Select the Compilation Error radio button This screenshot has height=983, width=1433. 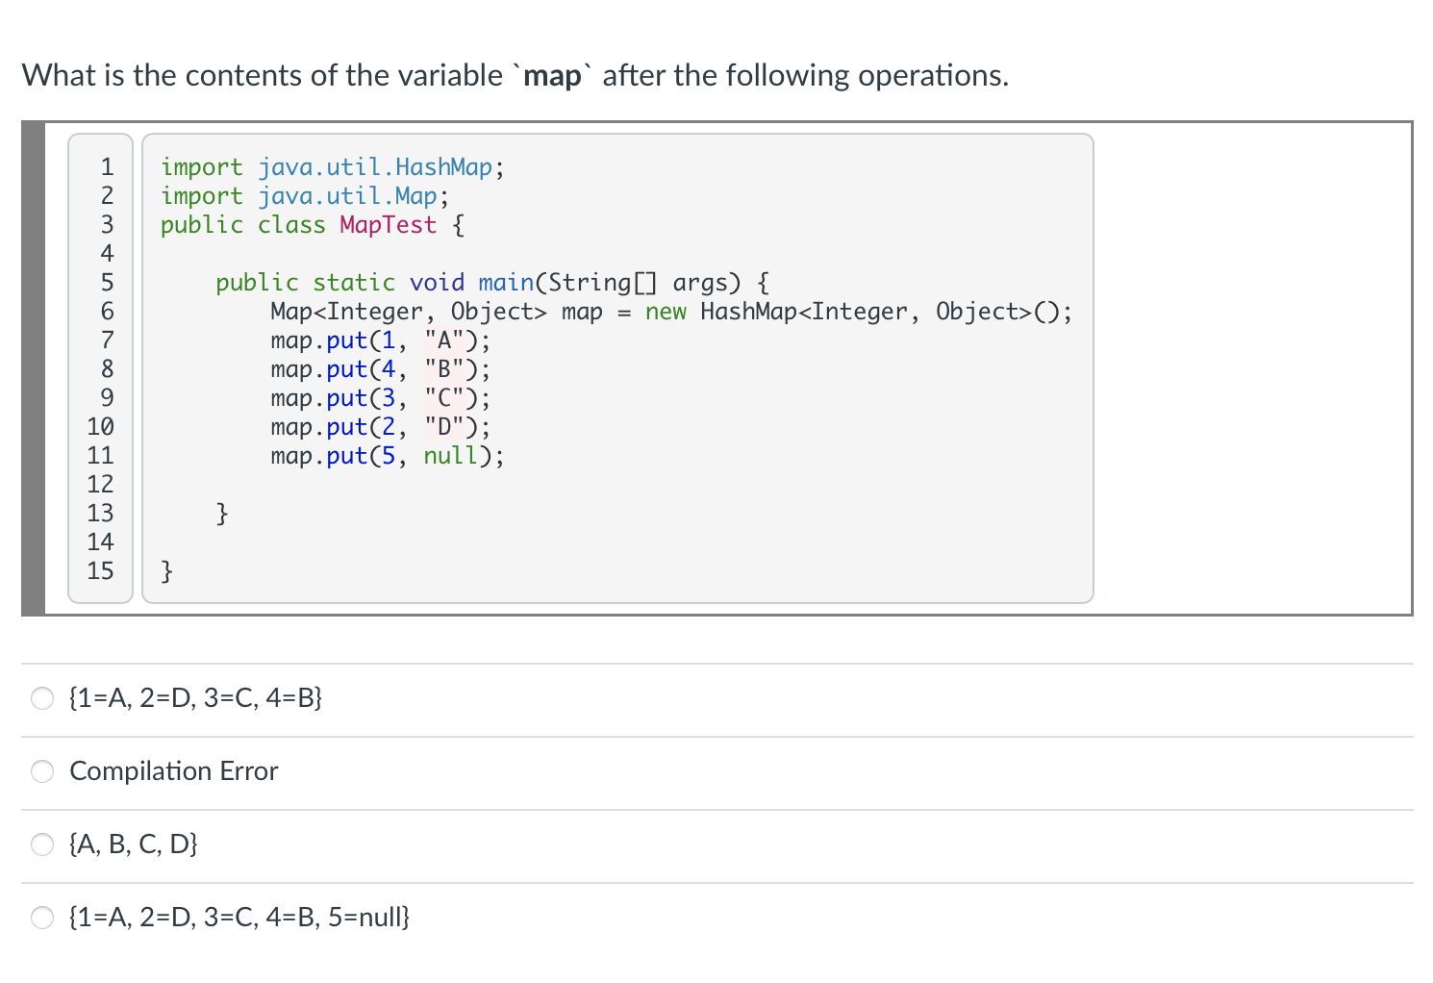point(42,771)
